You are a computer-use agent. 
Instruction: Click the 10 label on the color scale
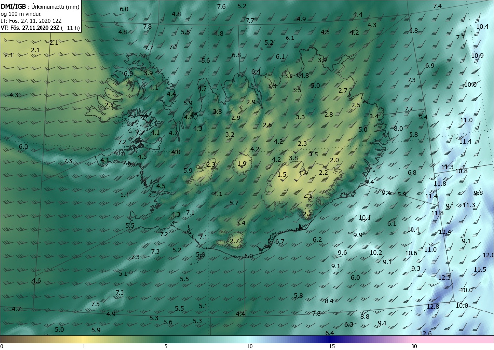click(x=249, y=346)
